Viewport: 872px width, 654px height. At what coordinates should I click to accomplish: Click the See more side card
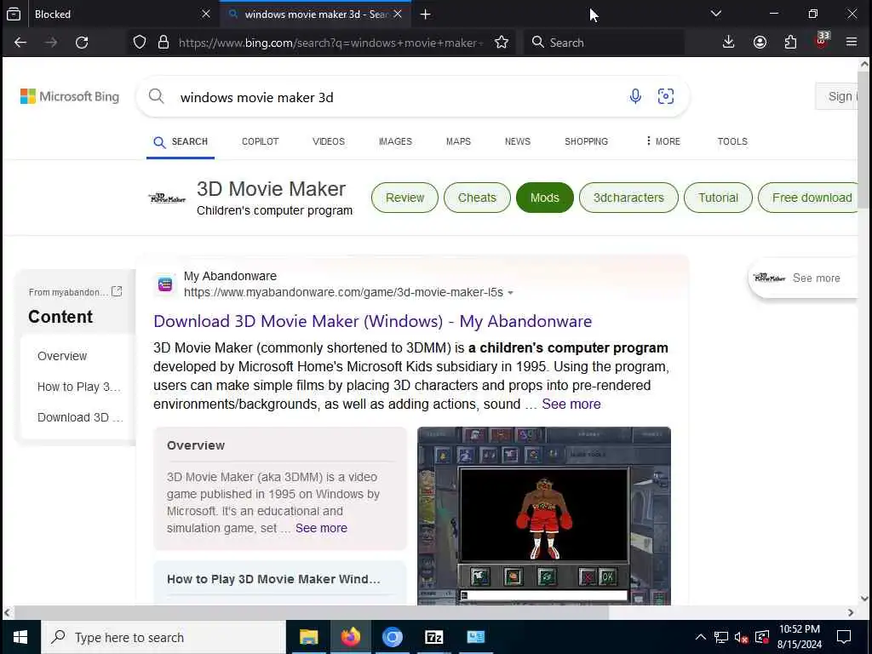(803, 278)
